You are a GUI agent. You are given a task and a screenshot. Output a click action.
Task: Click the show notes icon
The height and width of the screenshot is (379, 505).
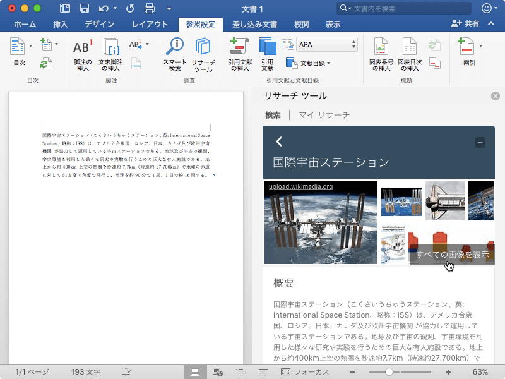coord(136,64)
